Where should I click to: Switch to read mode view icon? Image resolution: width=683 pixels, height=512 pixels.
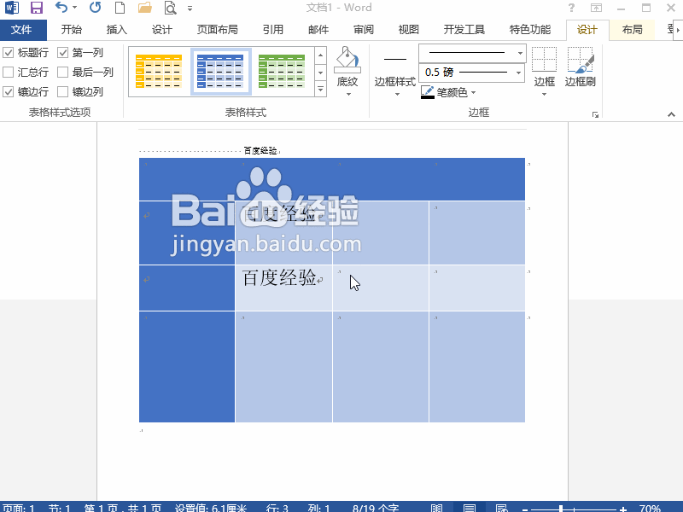tap(436, 508)
